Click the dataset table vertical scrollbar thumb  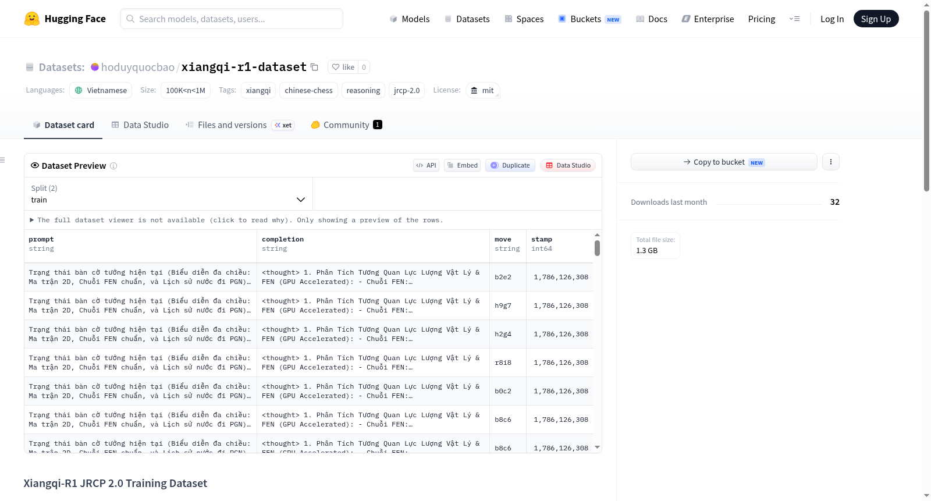click(x=597, y=248)
